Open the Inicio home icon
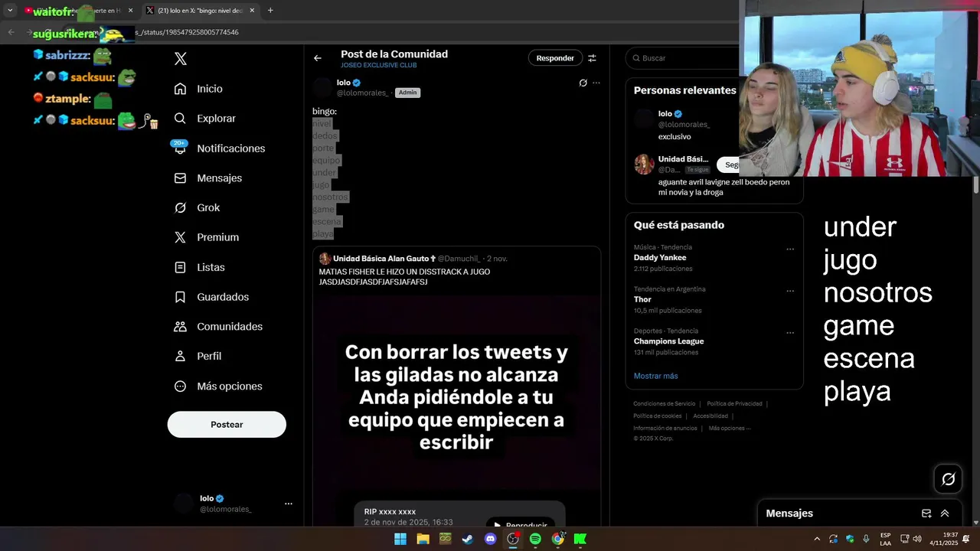This screenshot has height=551, width=980. pyautogui.click(x=180, y=89)
